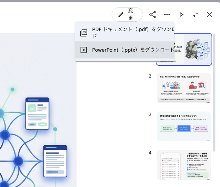Close the viewer with the X icon
Image resolution: width=220 pixels, height=187 pixels.
pos(209,15)
